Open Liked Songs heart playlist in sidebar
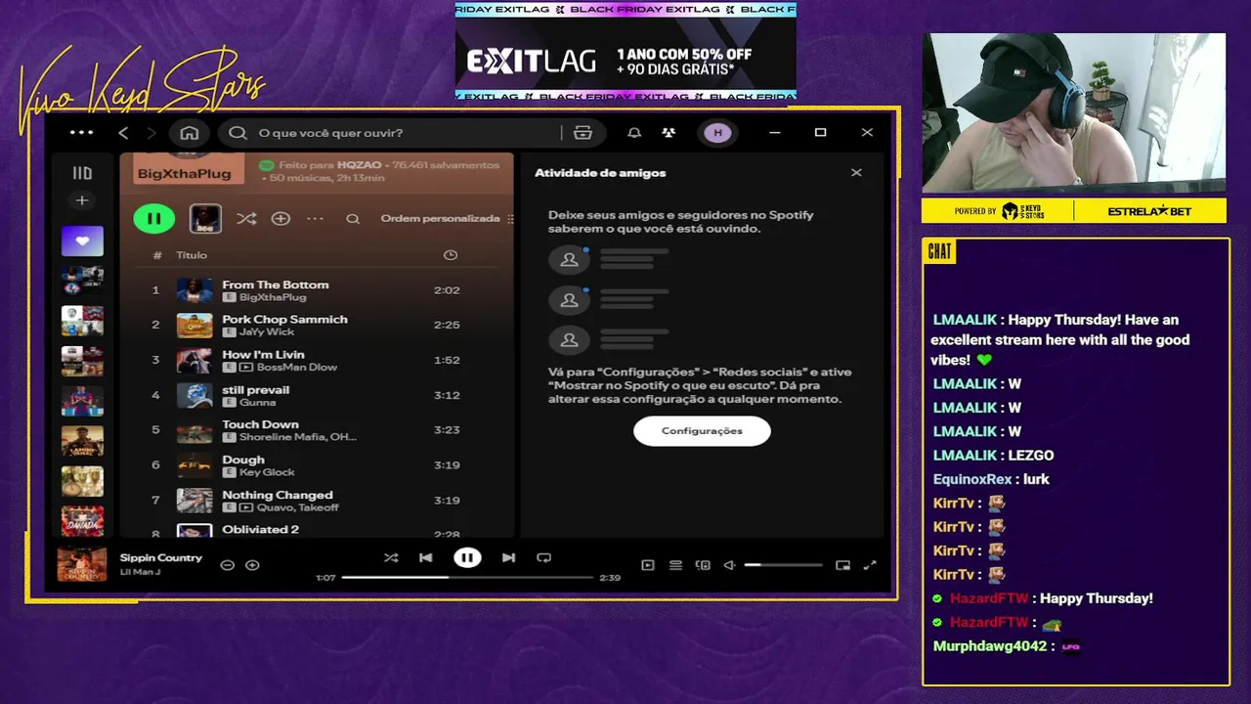 [82, 241]
